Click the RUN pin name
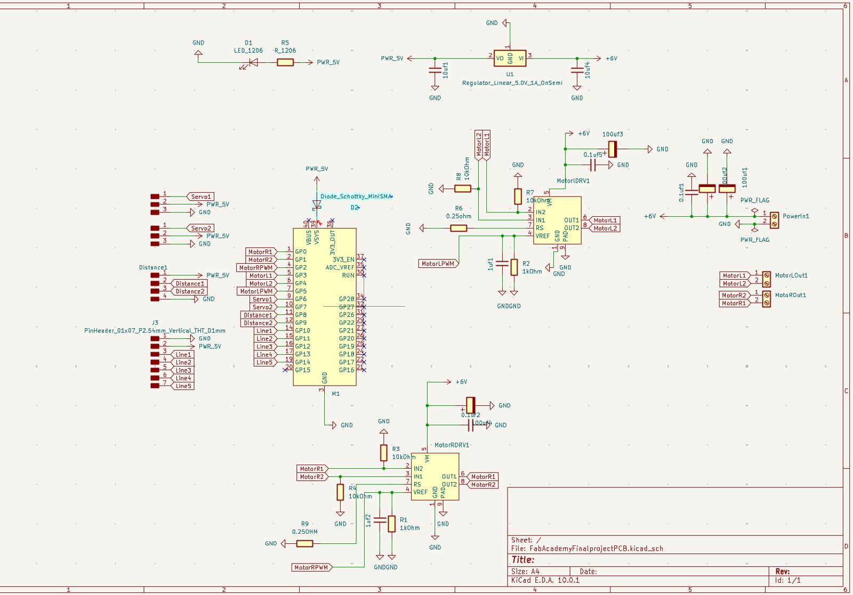The width and height of the screenshot is (853, 595). click(x=348, y=275)
